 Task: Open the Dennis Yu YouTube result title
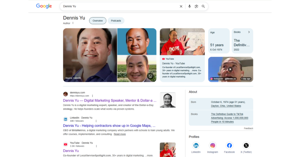pyautogui.click(x=71, y=151)
